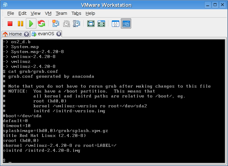The height and width of the screenshot is (166, 228).
Task: Expand the View menu
Action: 35,13
